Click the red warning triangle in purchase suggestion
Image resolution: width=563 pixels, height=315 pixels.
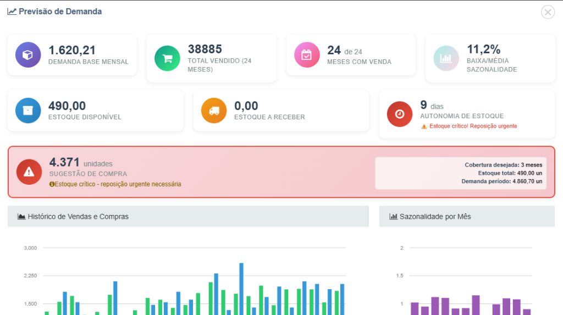(x=29, y=172)
